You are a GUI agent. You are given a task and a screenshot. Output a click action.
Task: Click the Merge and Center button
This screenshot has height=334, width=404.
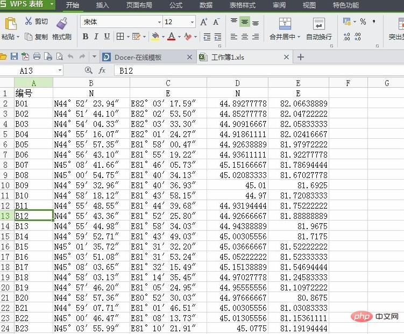(x=285, y=29)
